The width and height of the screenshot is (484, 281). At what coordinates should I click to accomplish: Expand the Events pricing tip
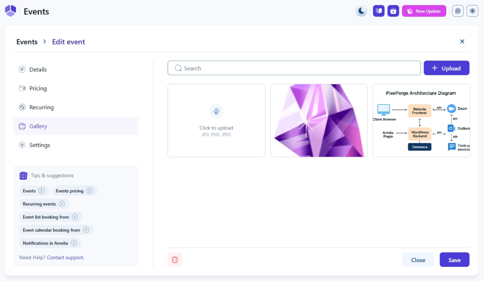[x=74, y=191]
